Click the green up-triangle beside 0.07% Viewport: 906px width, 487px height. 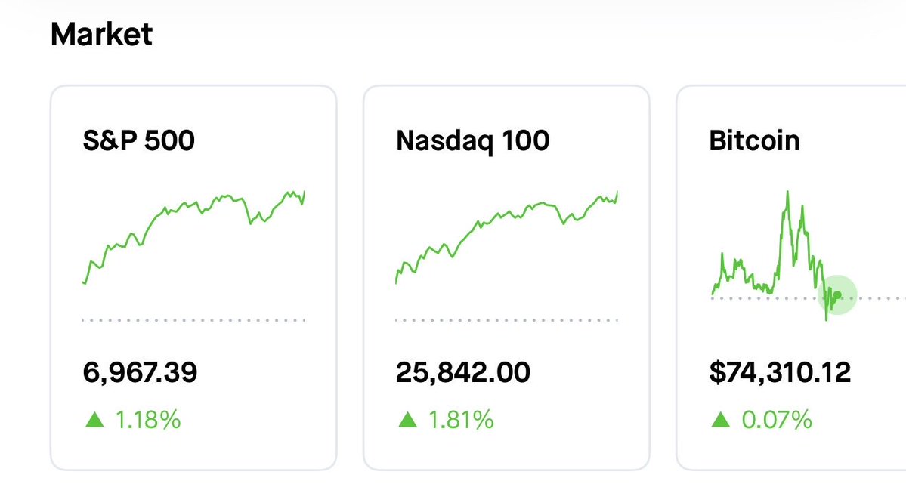[x=721, y=419]
